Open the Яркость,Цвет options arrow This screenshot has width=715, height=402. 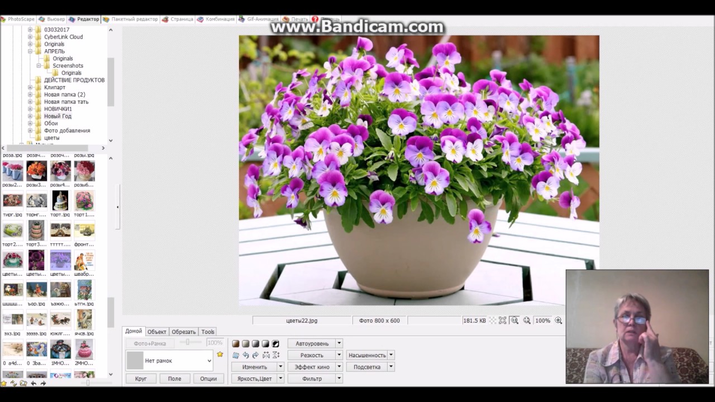click(x=281, y=379)
